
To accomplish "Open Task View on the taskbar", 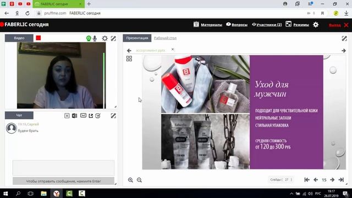I will coord(31,193).
